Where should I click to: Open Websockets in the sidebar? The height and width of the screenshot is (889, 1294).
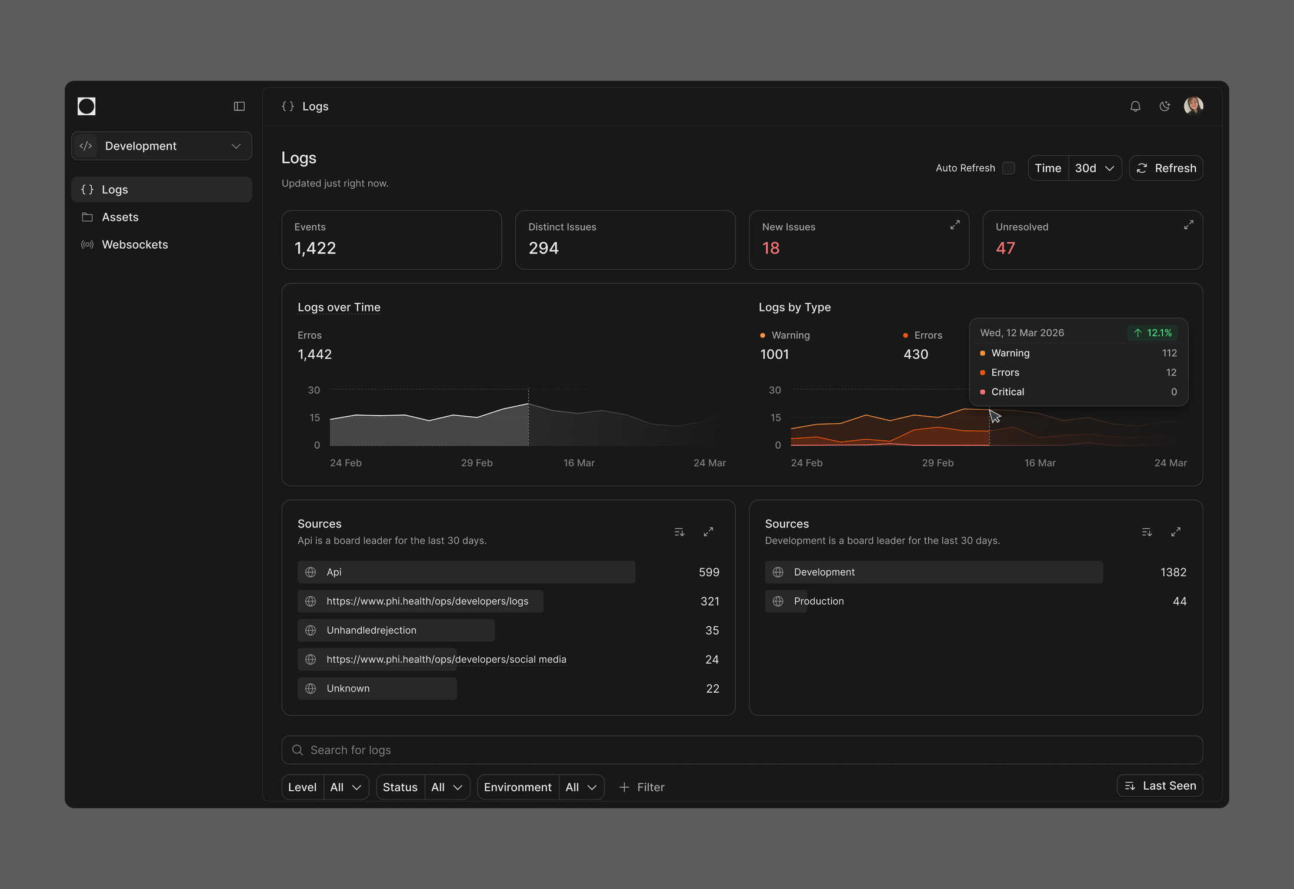(162, 245)
